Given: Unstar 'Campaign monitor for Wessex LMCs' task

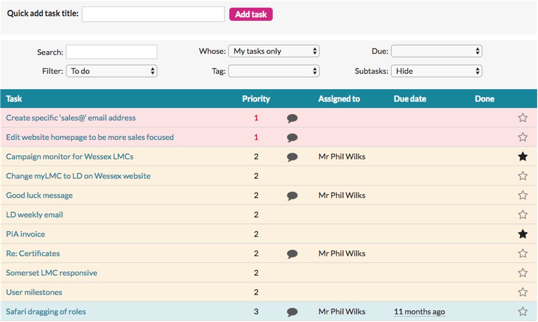Looking at the screenshot, I should [x=522, y=156].
